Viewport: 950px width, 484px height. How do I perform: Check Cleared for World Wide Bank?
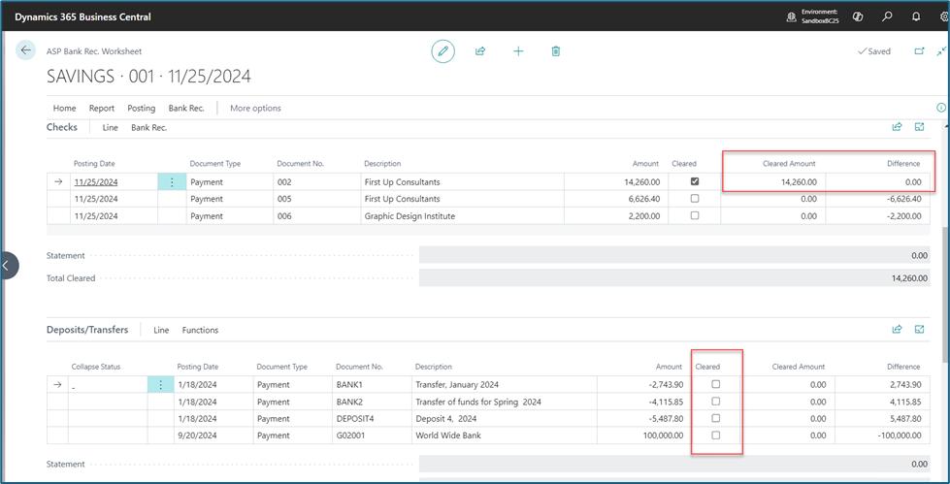click(x=715, y=435)
